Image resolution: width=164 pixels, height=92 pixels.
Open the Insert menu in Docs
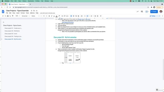(x=18, y=13)
